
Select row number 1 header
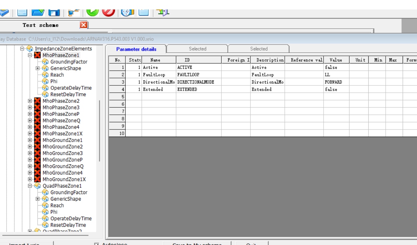coord(117,67)
